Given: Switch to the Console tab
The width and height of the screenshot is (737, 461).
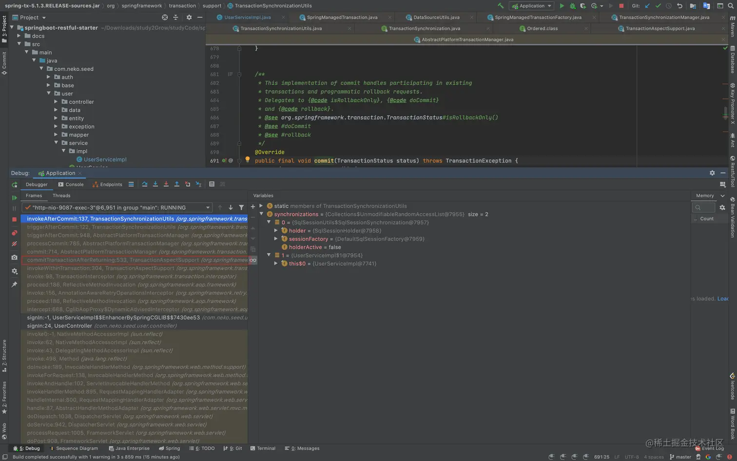Looking at the screenshot, I should (71, 184).
